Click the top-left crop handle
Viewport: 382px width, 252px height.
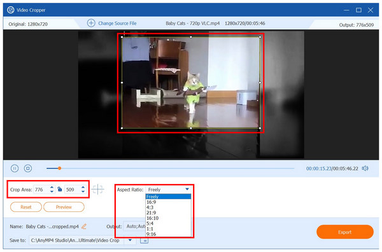click(x=122, y=37)
